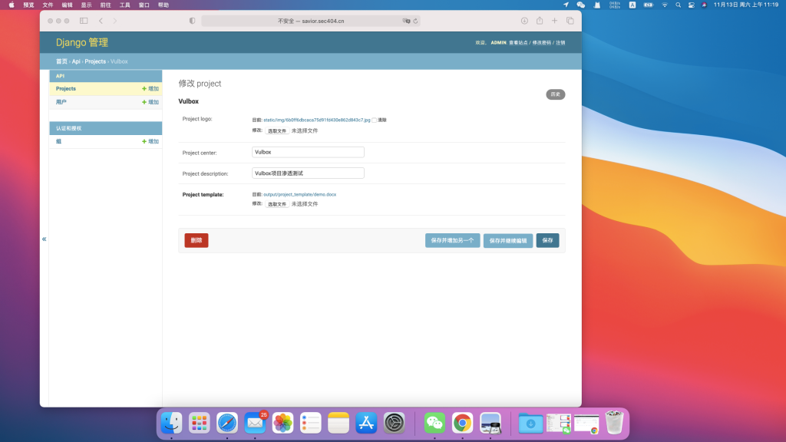Click the 保存 button

547,240
